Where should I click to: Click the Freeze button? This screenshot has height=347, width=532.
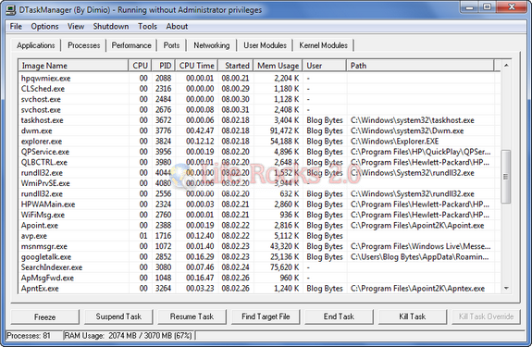(x=44, y=316)
